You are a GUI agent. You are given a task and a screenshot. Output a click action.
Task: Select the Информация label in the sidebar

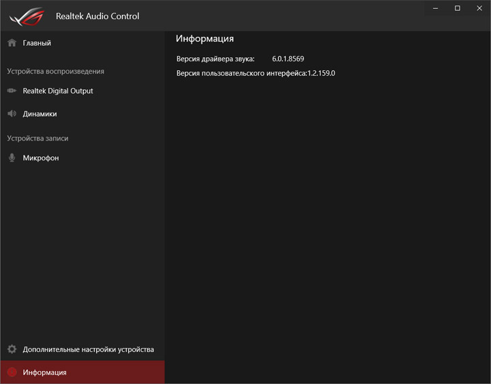(44, 372)
